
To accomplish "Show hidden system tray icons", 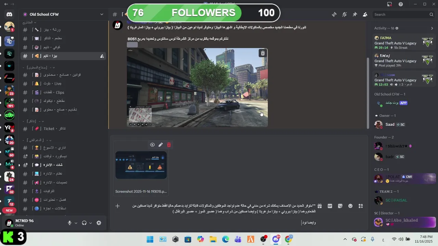I will (345, 239).
